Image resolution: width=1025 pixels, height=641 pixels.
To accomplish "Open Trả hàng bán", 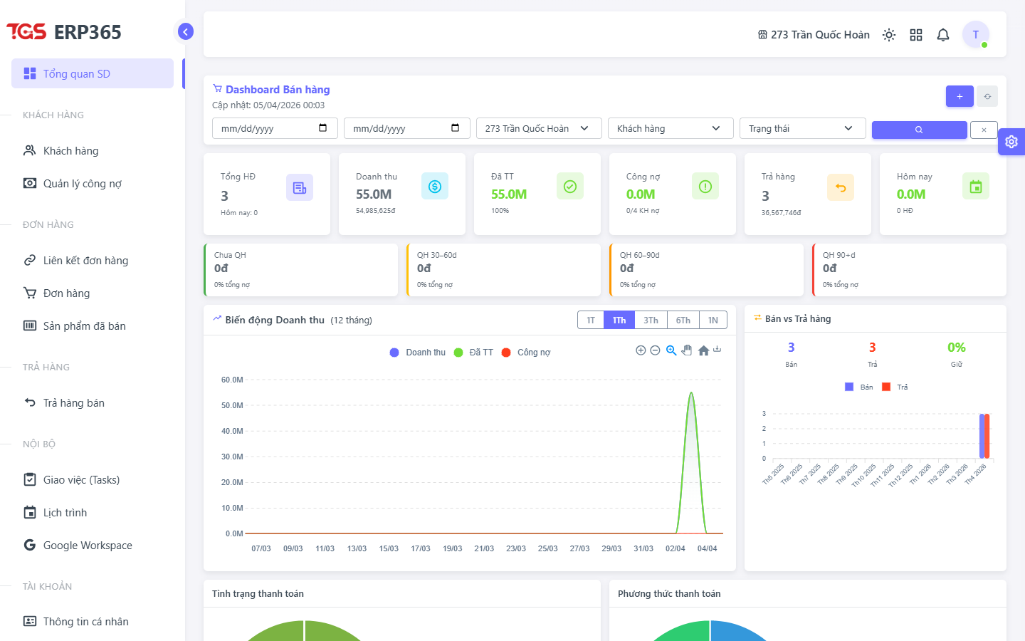I will [93, 402].
